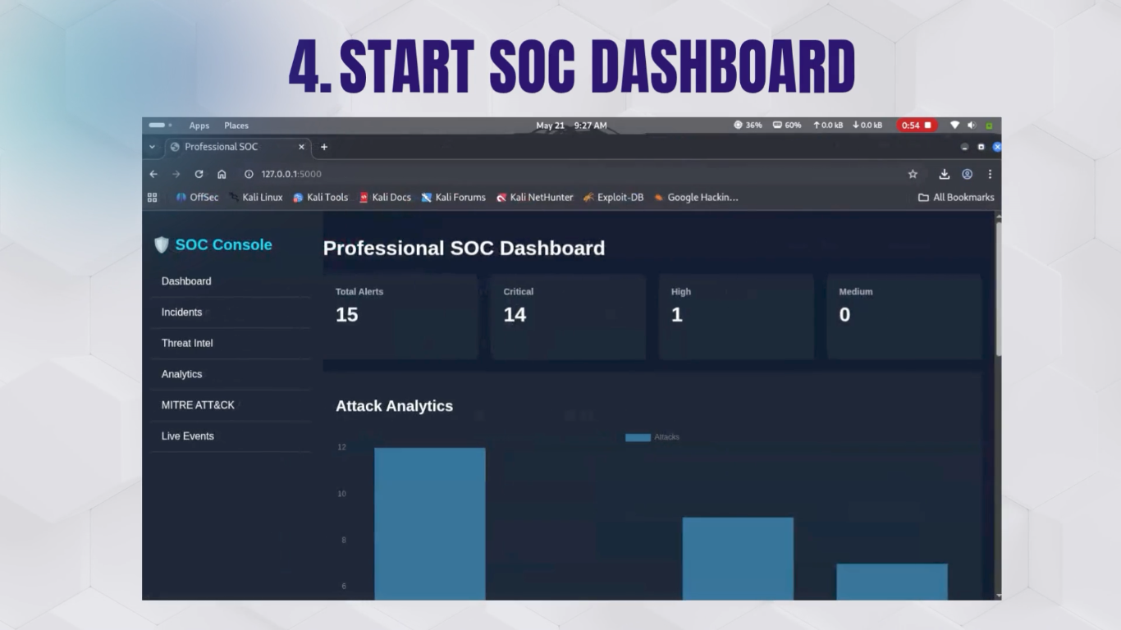Viewport: 1121px width, 630px height.
Task: Click the Professional SOC Dashboard heading
Action: click(x=464, y=248)
